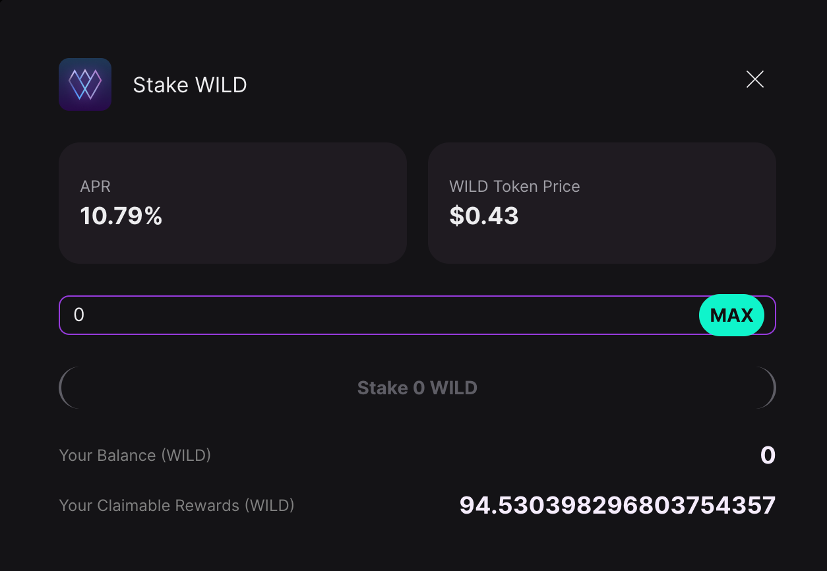The width and height of the screenshot is (827, 571).
Task: Click the zero digit in the amount field
Action: pos(79,315)
